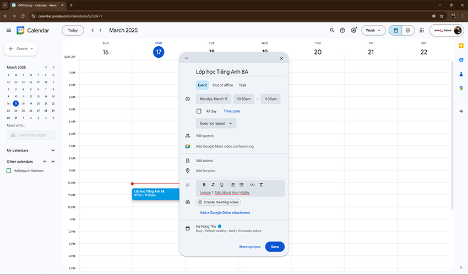Insert link in description

[x=253, y=185]
